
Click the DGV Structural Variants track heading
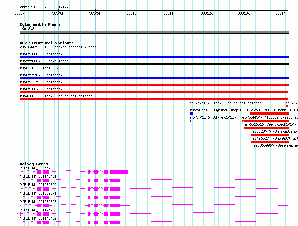tap(47, 43)
